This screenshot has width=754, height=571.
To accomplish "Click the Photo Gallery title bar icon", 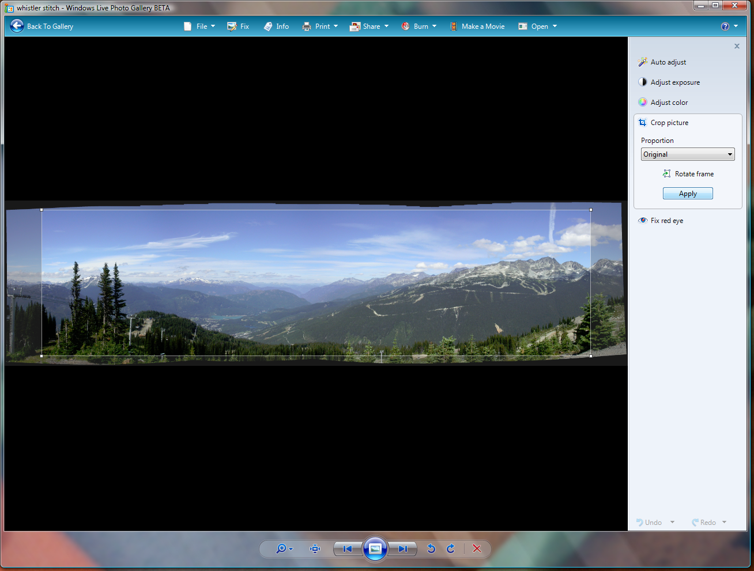I will pos(9,8).
